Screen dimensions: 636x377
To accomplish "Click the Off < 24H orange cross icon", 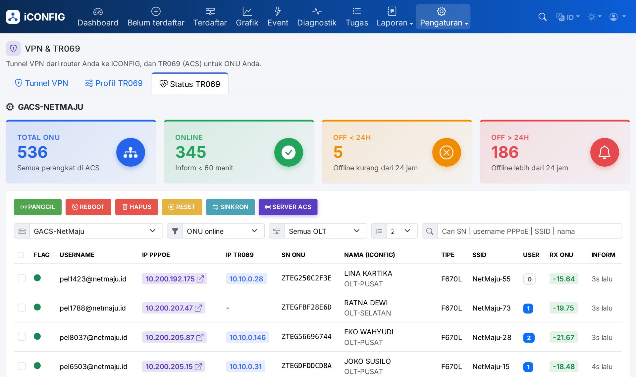I will coord(447,152).
